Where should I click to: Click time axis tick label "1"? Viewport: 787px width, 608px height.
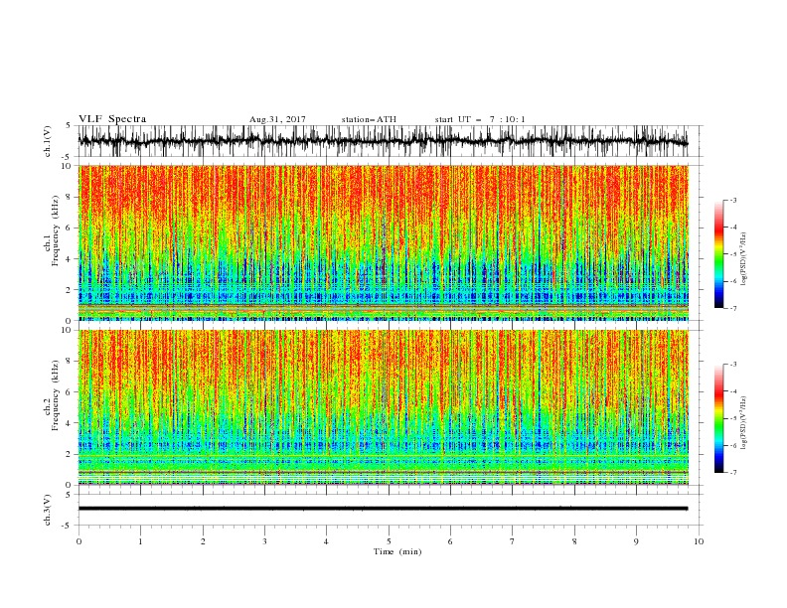click(140, 541)
